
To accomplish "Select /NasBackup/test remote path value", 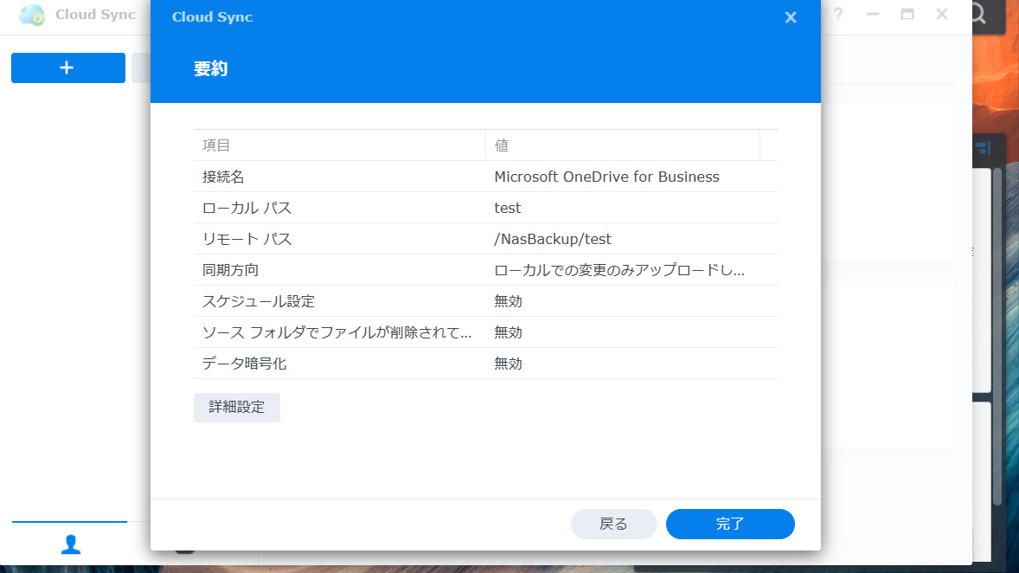I will click(553, 239).
